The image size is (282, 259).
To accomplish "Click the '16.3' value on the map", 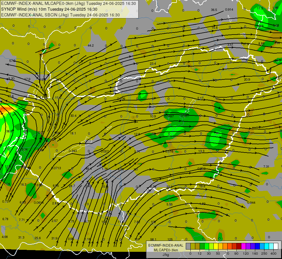I will pyautogui.click(x=23, y=184).
